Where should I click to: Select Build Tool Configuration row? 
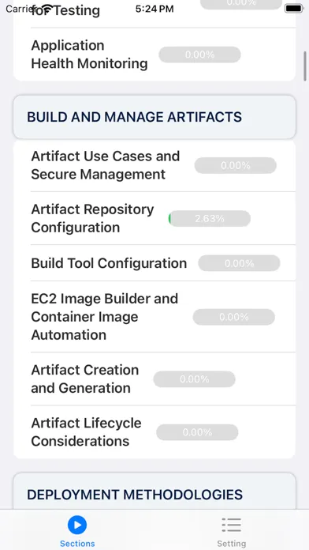click(x=154, y=263)
